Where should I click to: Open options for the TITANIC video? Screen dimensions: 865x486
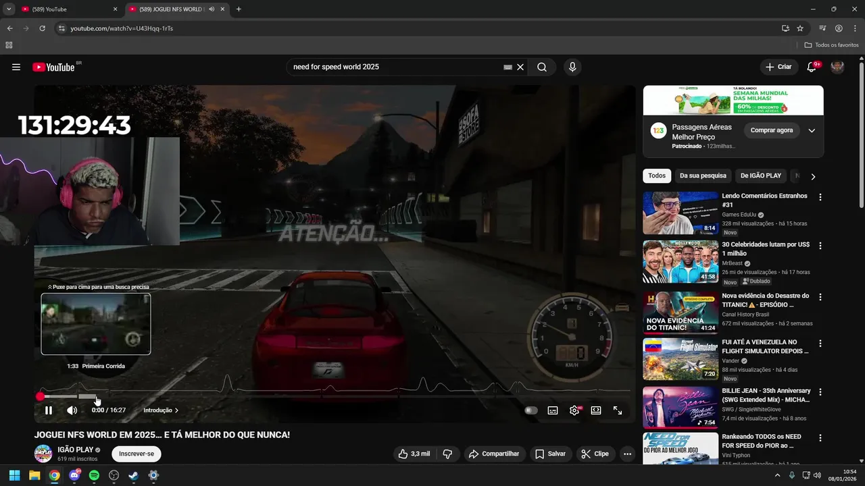click(820, 297)
